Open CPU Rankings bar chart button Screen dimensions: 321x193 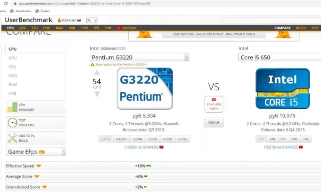point(36,107)
